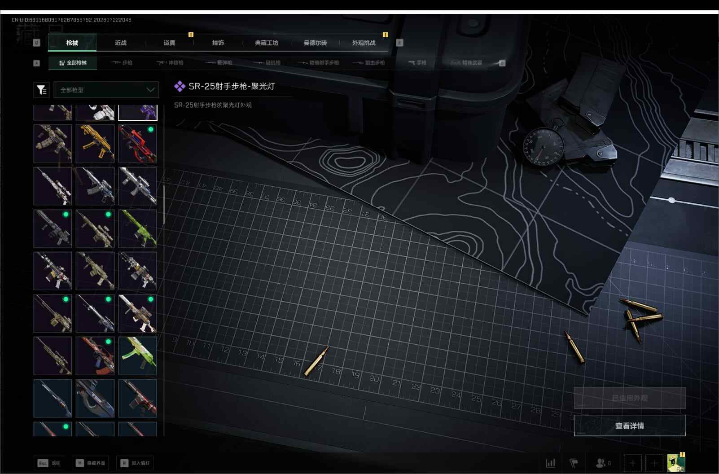The height and width of the screenshot is (474, 719).
Task: Click the D key hint after 特殊武器
Action: (502, 63)
